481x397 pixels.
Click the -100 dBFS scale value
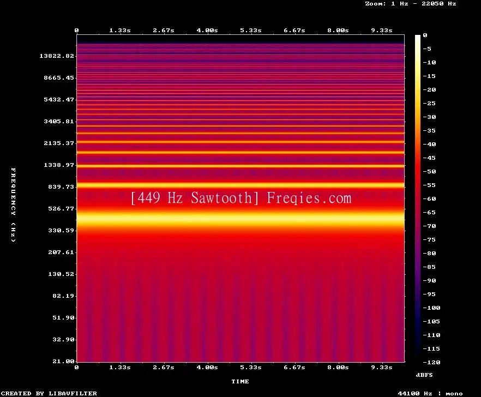(x=431, y=308)
